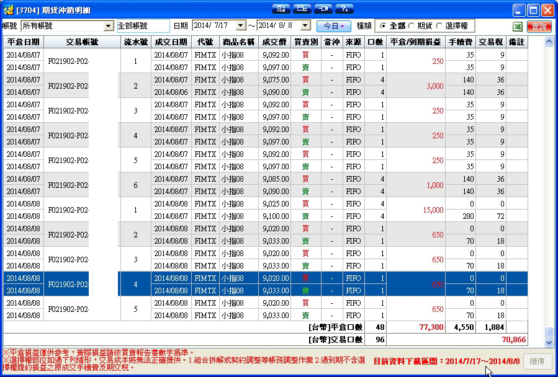558x377 pixels.
Task: Click the scrollbar down arrow
Action: click(549, 342)
